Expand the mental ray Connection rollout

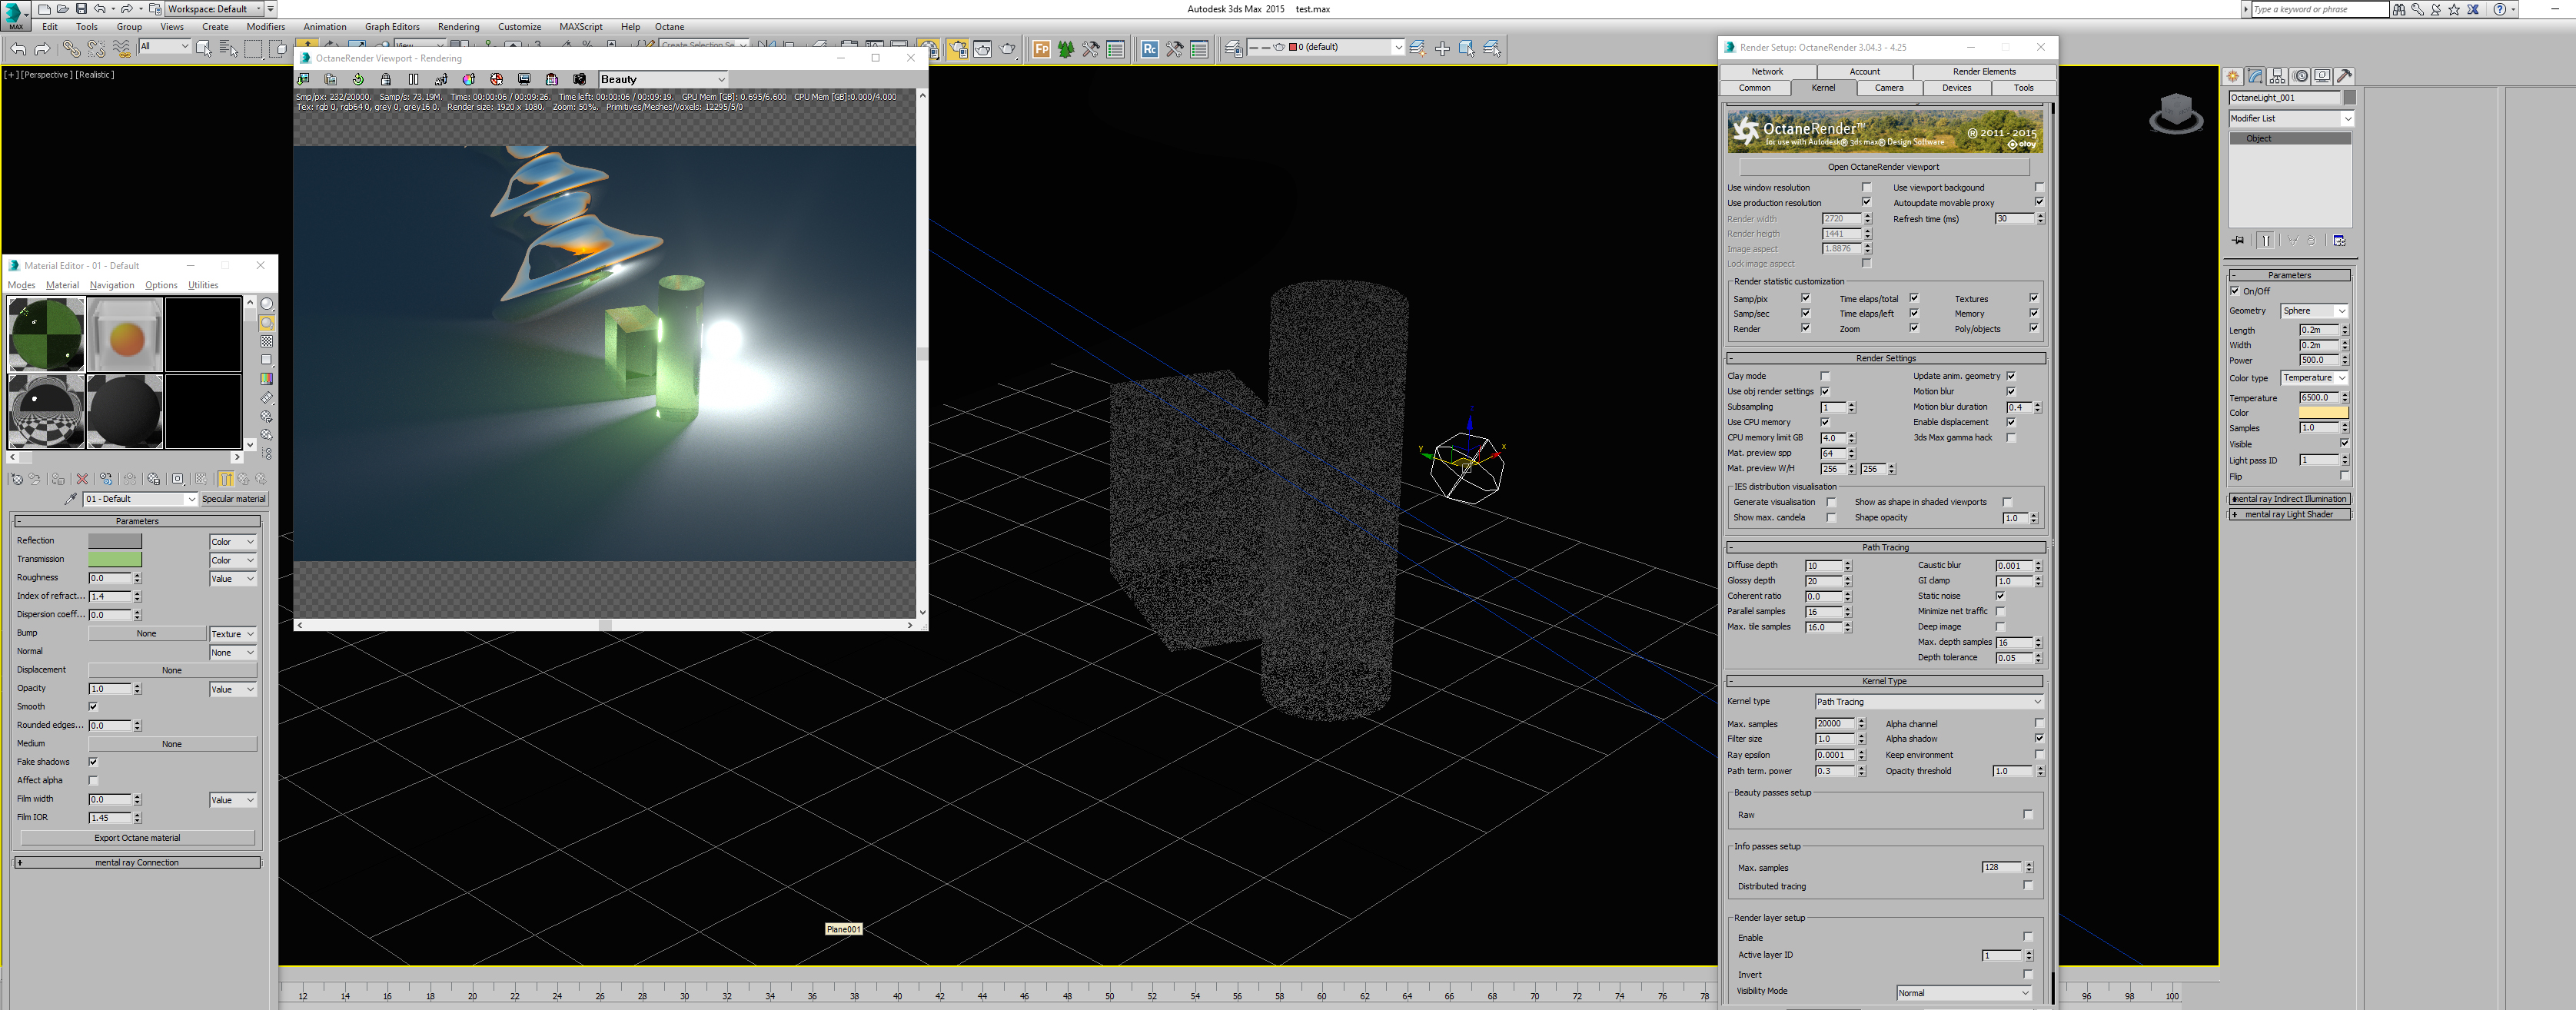point(137,862)
